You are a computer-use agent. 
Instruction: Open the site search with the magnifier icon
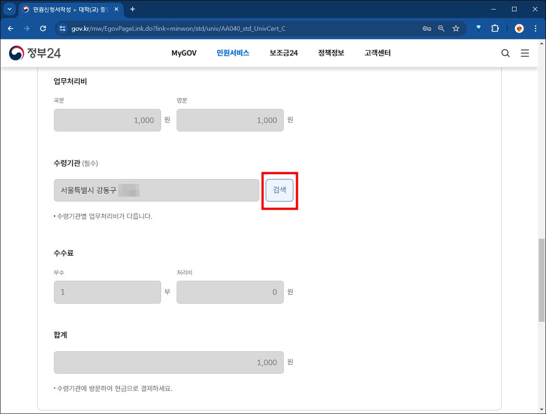[x=505, y=53]
